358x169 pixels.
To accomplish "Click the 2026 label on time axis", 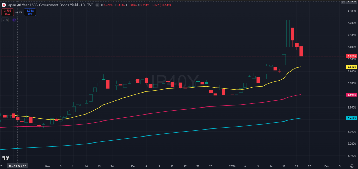I will click(x=232, y=167).
